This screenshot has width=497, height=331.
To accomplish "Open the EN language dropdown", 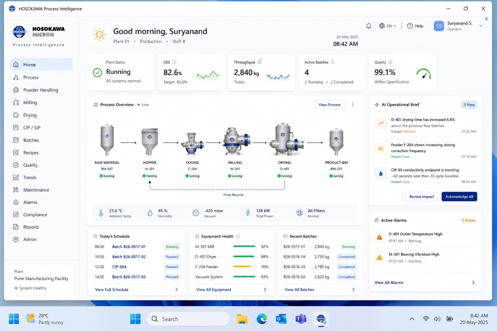I will click(x=388, y=26).
